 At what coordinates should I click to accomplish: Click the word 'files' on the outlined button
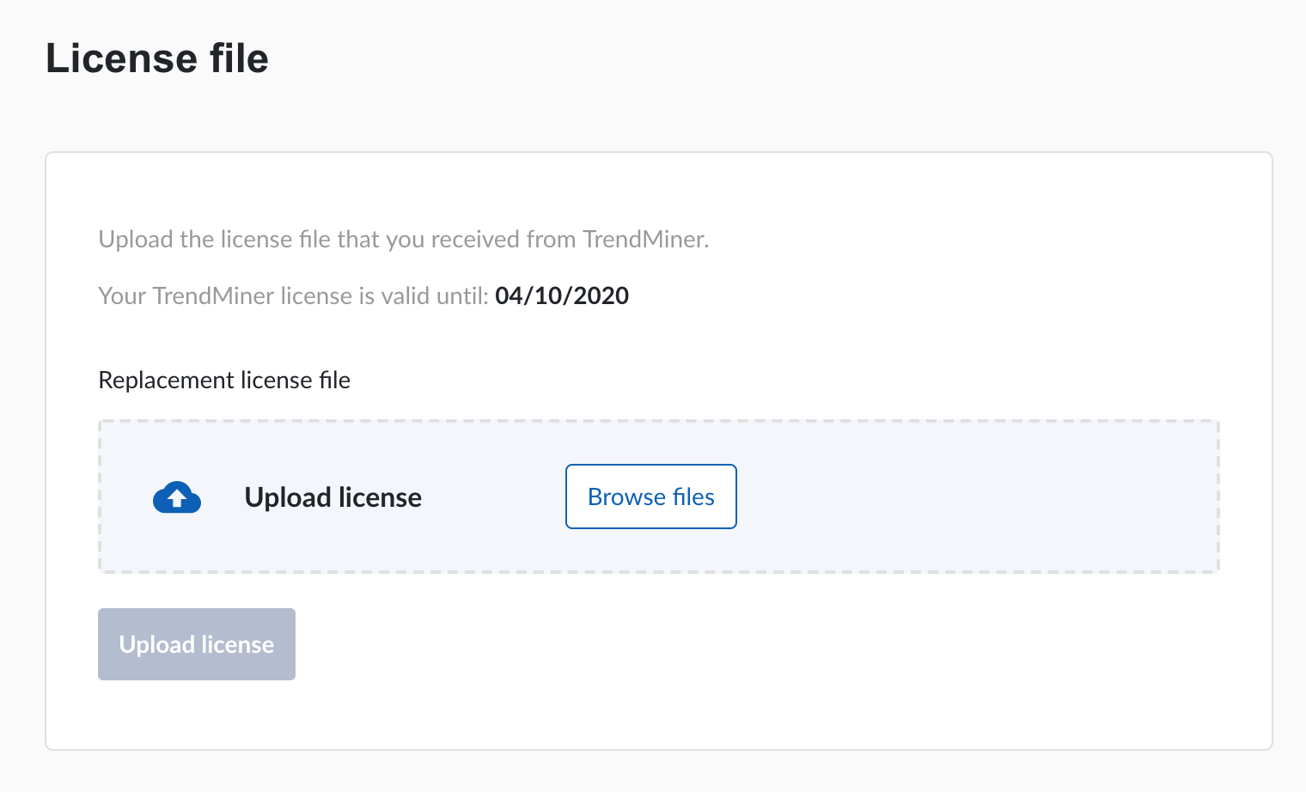click(x=693, y=497)
